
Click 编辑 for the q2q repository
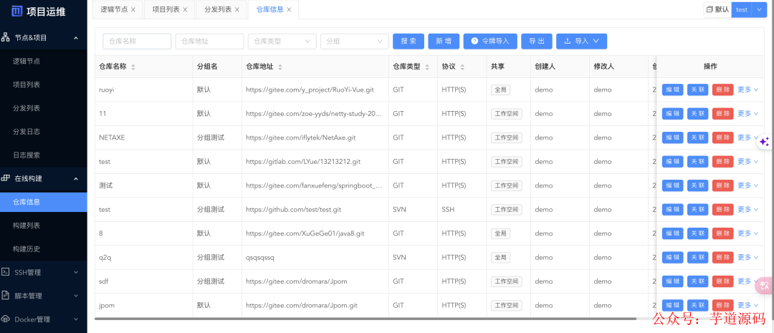(672, 258)
